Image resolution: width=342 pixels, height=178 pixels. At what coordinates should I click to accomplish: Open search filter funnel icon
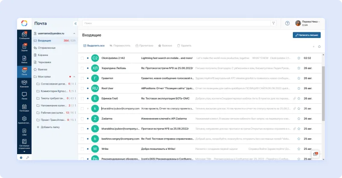pos(274,23)
